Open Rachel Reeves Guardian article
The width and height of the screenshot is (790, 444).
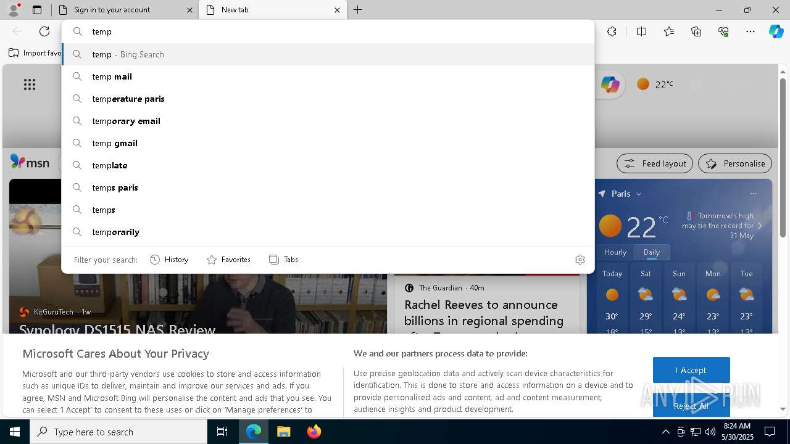[x=484, y=313]
